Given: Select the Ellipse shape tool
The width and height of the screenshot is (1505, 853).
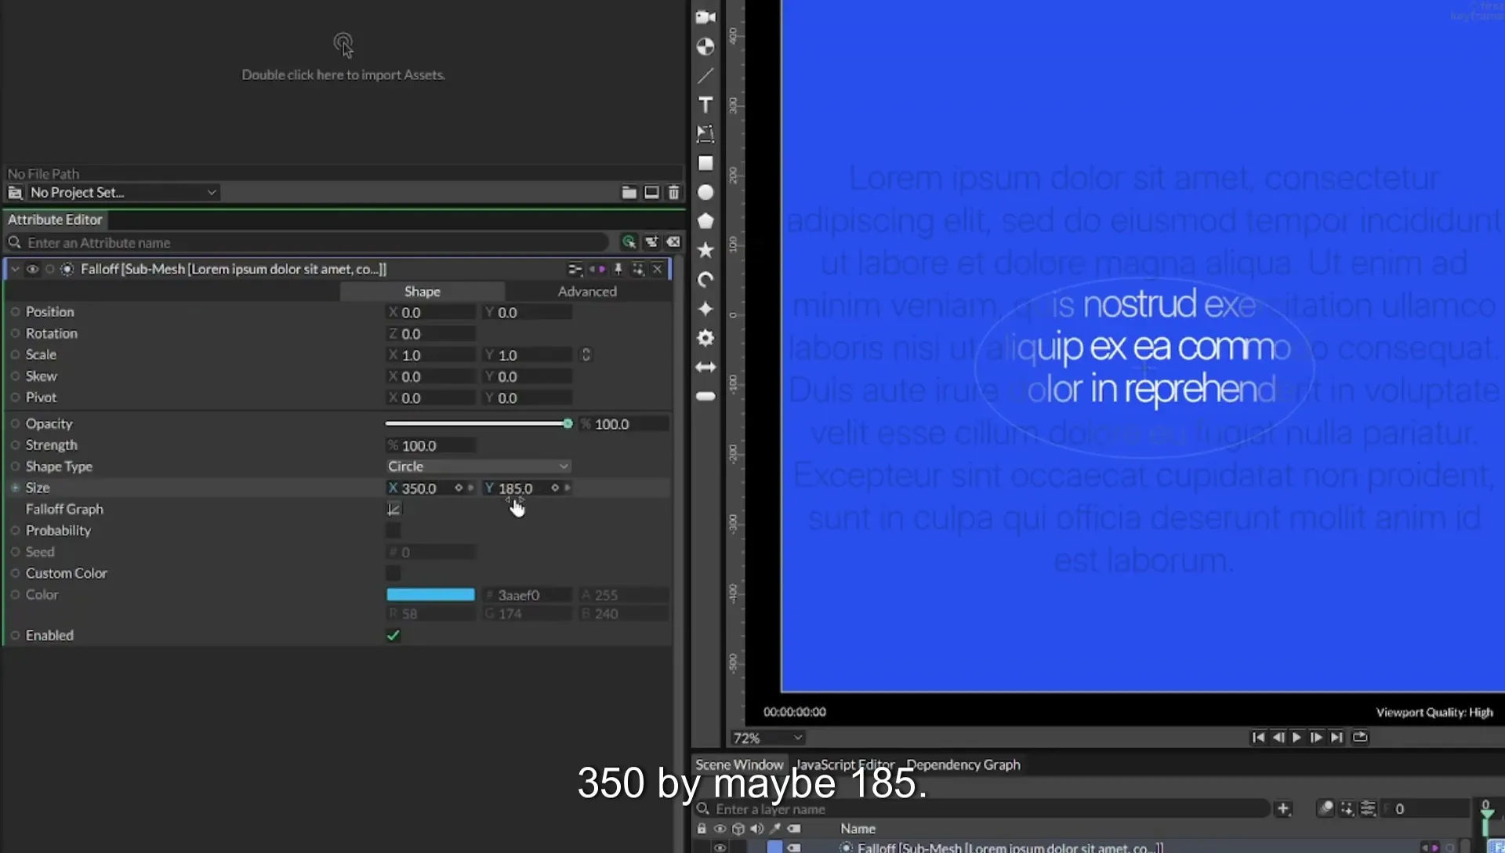Looking at the screenshot, I should click(705, 192).
